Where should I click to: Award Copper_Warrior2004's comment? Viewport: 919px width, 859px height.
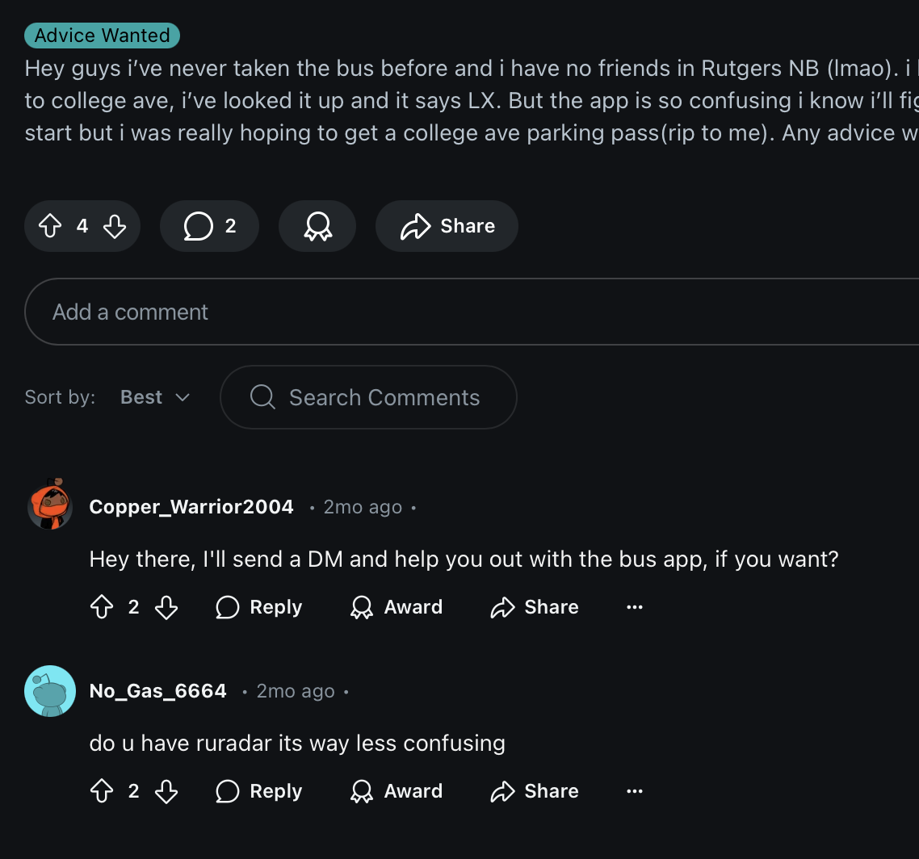pos(397,607)
